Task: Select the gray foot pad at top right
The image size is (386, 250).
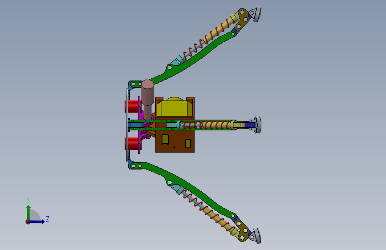Action: (x=257, y=14)
